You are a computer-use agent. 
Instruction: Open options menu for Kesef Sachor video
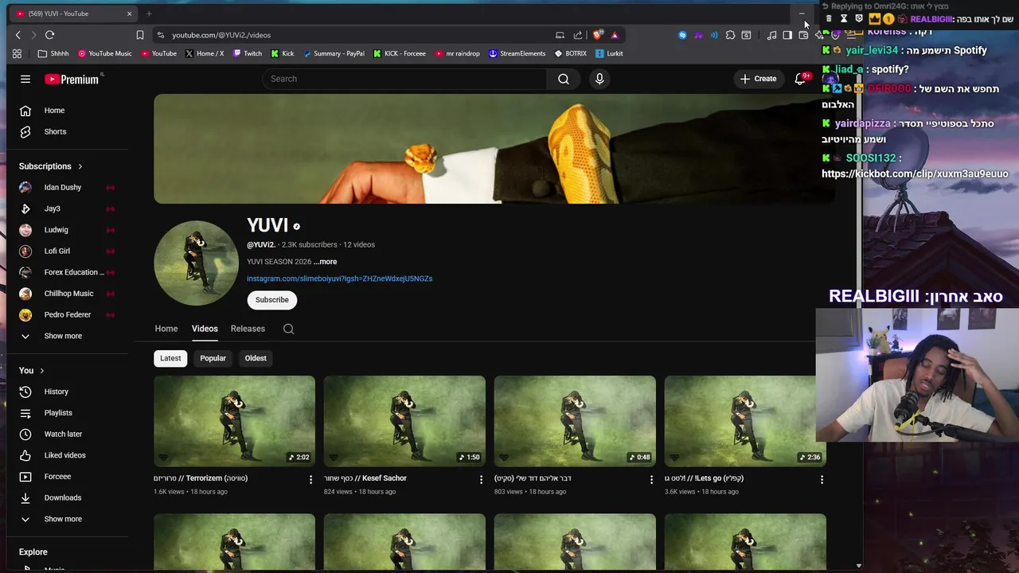click(x=481, y=479)
